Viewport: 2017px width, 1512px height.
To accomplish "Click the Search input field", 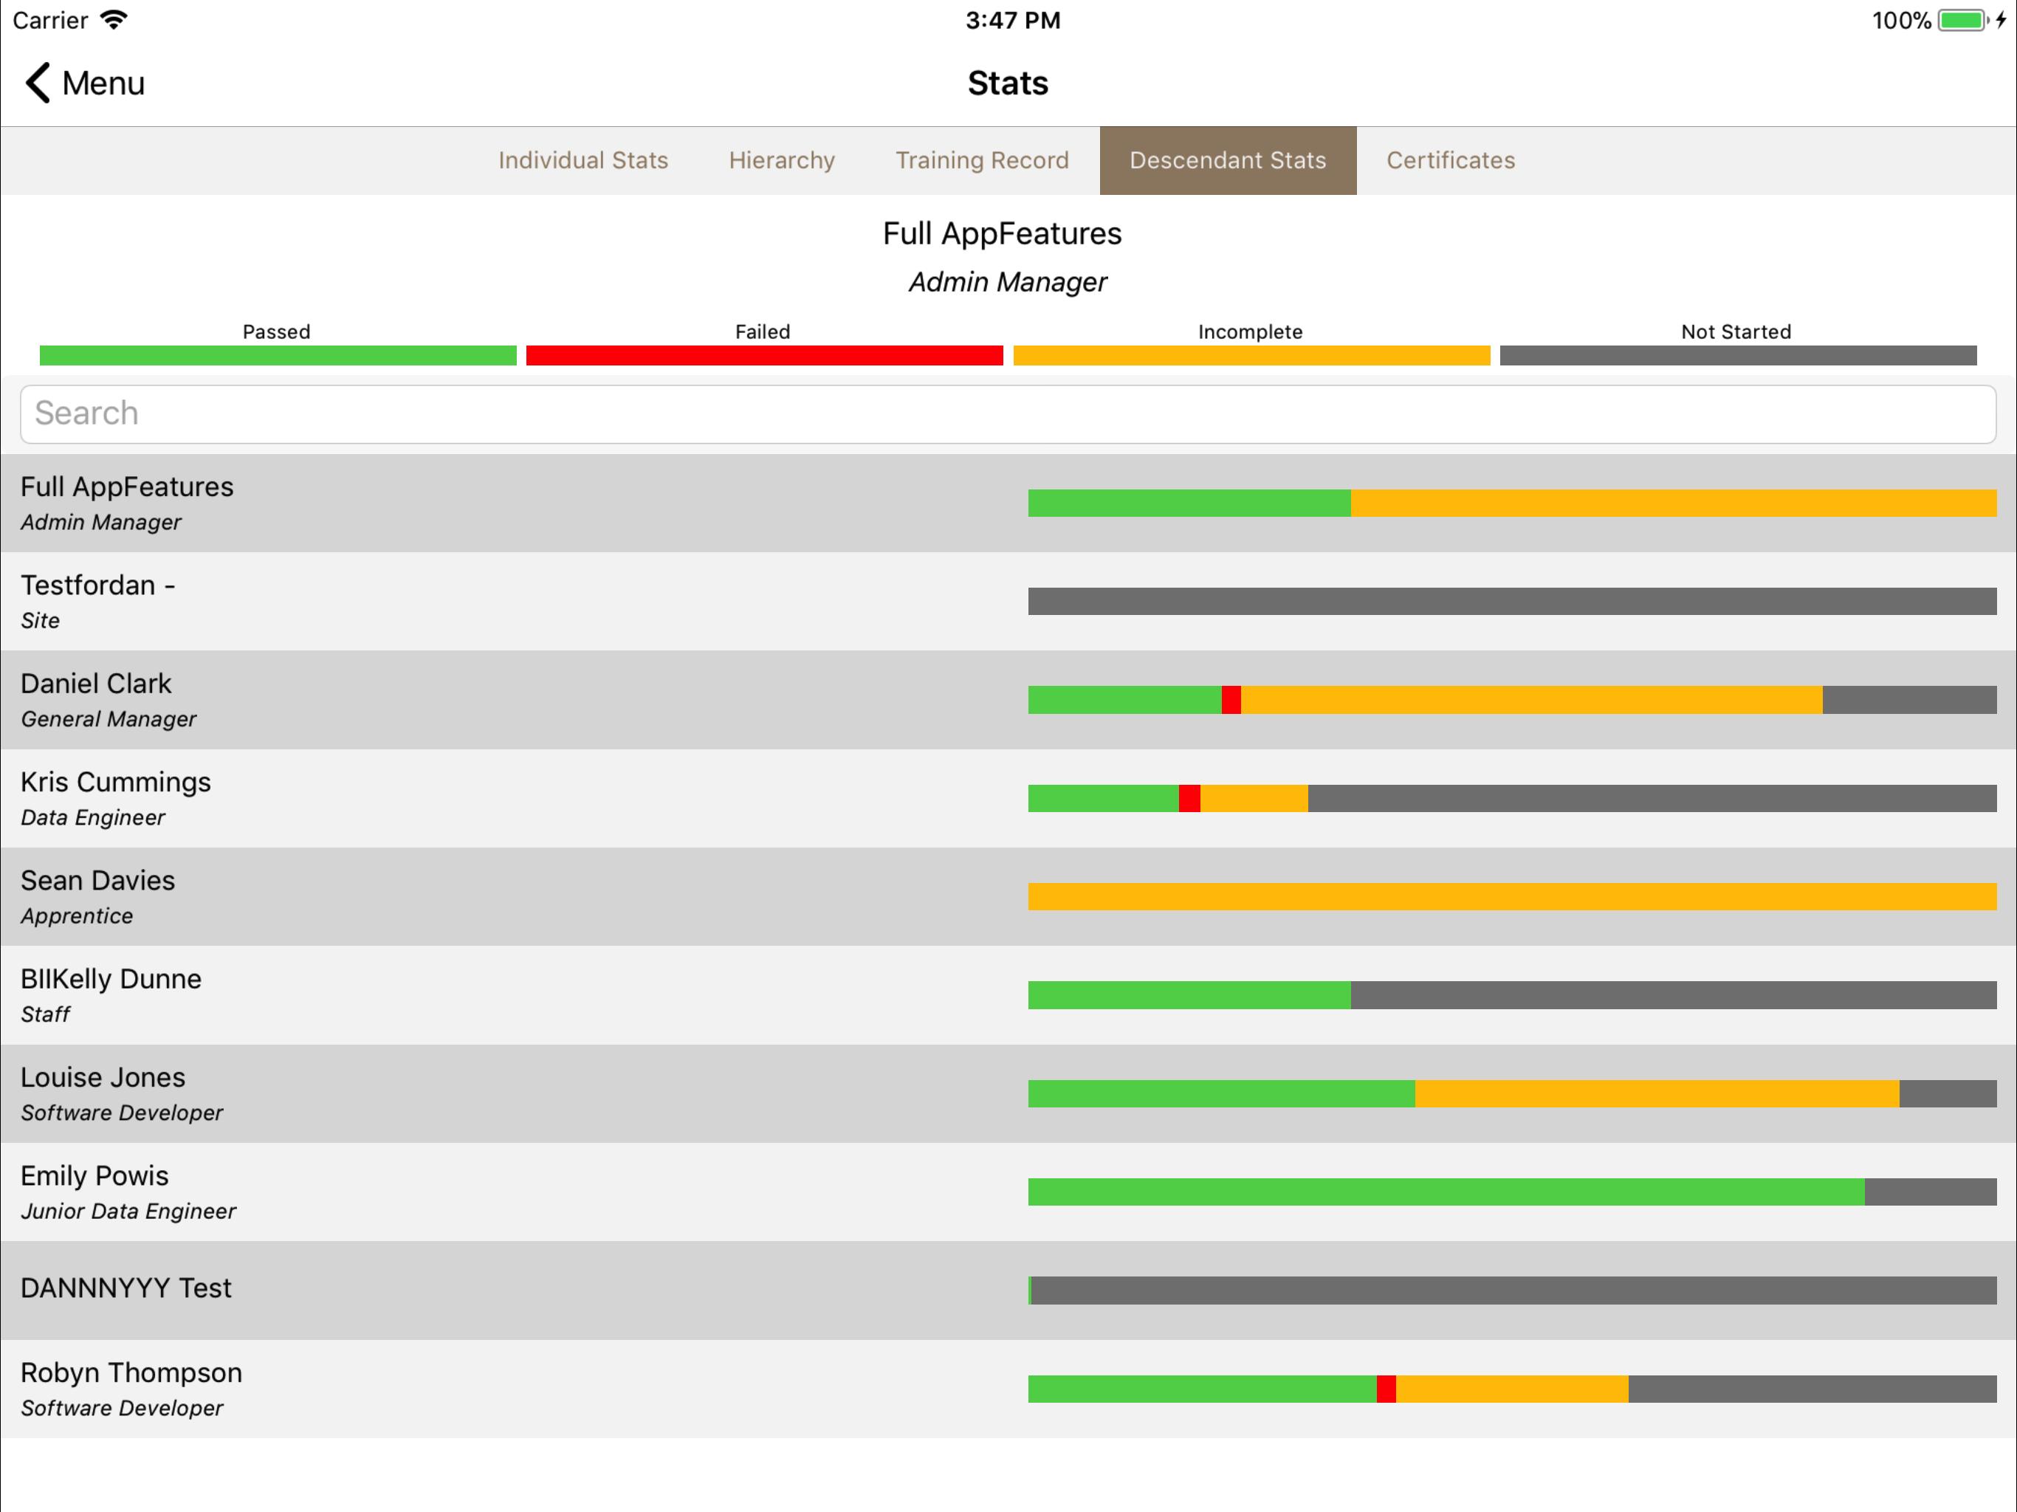I will tap(1008, 414).
